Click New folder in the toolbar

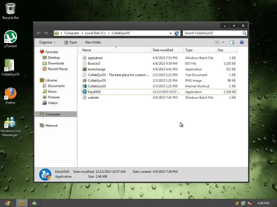[93, 42]
